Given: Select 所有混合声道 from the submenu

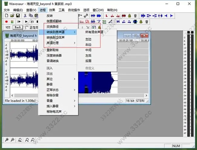Looking at the screenshot, I should (94, 32).
